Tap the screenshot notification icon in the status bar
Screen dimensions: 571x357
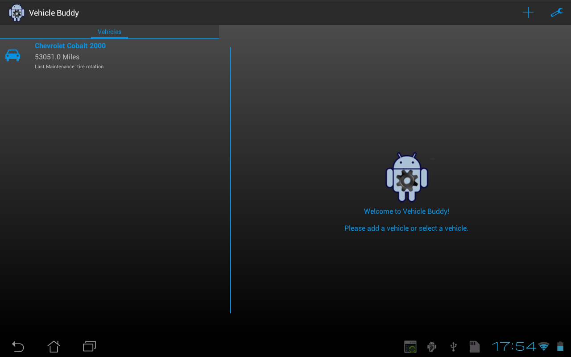410,347
